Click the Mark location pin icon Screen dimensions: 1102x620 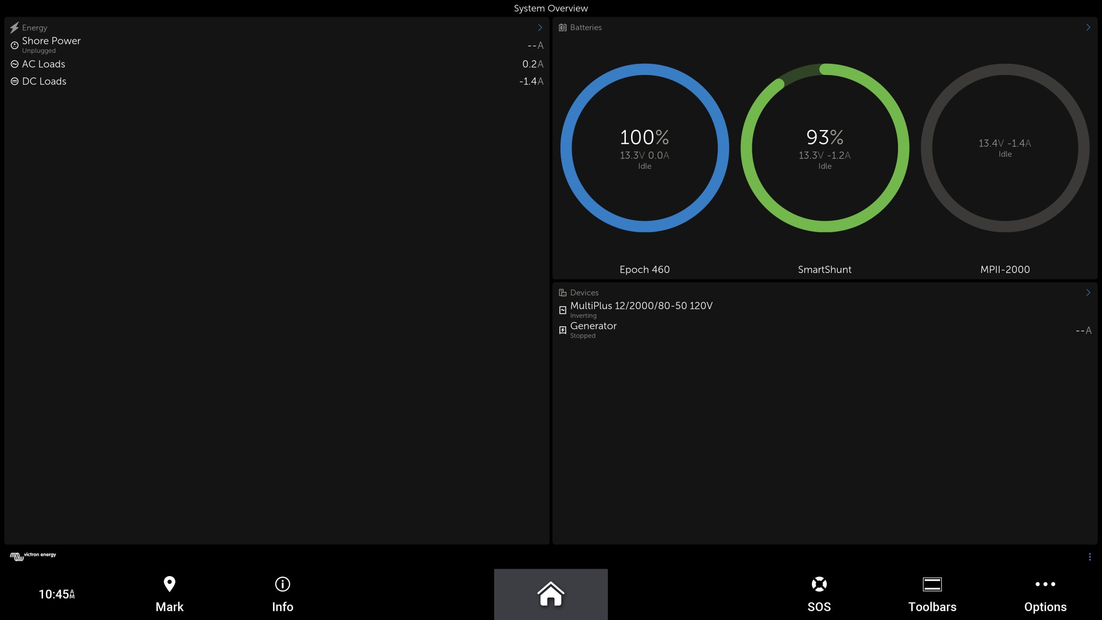(170, 584)
